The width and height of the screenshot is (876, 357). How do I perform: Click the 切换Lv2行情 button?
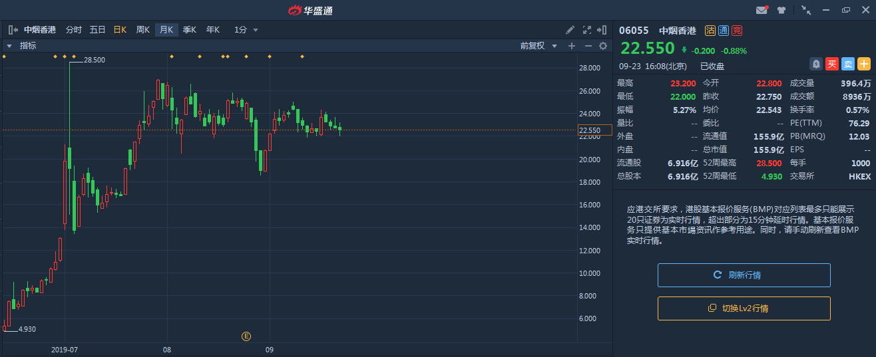(744, 308)
